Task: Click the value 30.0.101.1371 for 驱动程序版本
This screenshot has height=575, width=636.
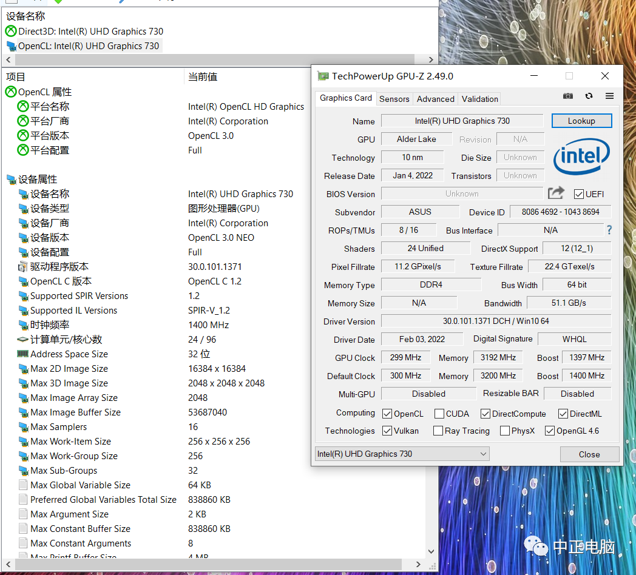Action: pyautogui.click(x=215, y=267)
